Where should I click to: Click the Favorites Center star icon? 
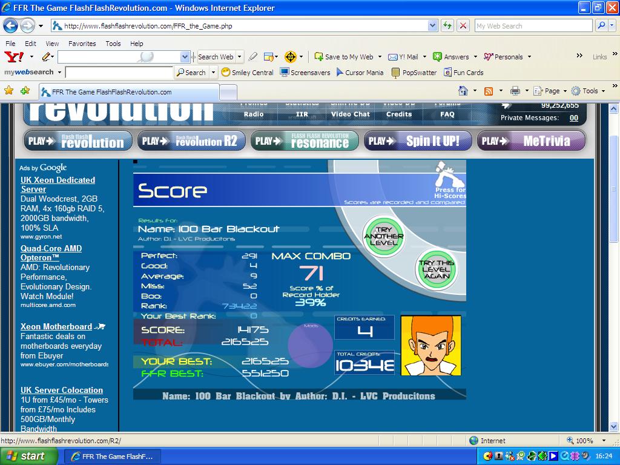click(8, 91)
